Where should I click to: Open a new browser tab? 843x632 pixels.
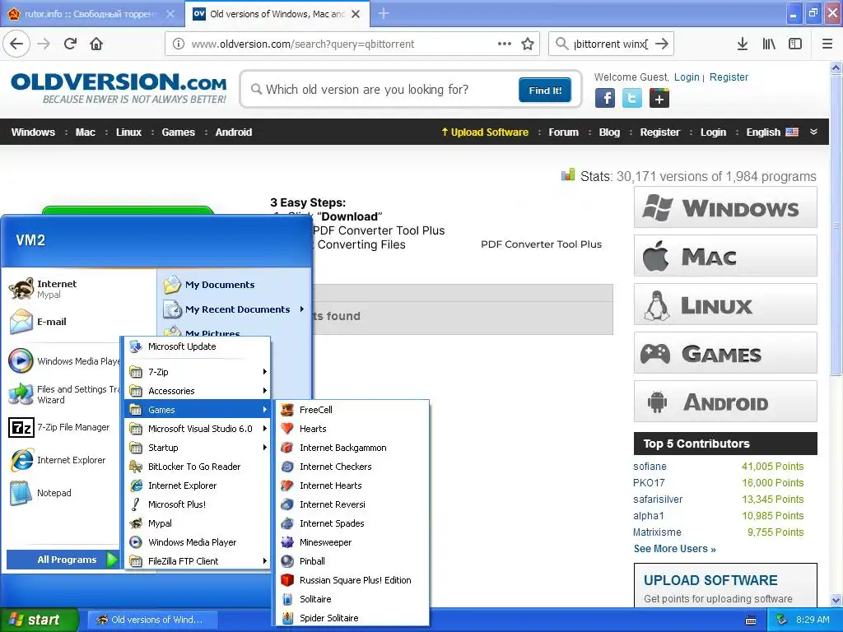click(384, 14)
